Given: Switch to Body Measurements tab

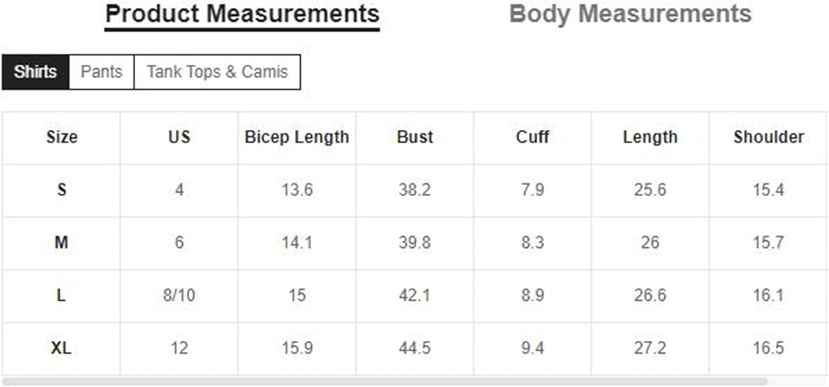Looking at the screenshot, I should (x=630, y=14).
